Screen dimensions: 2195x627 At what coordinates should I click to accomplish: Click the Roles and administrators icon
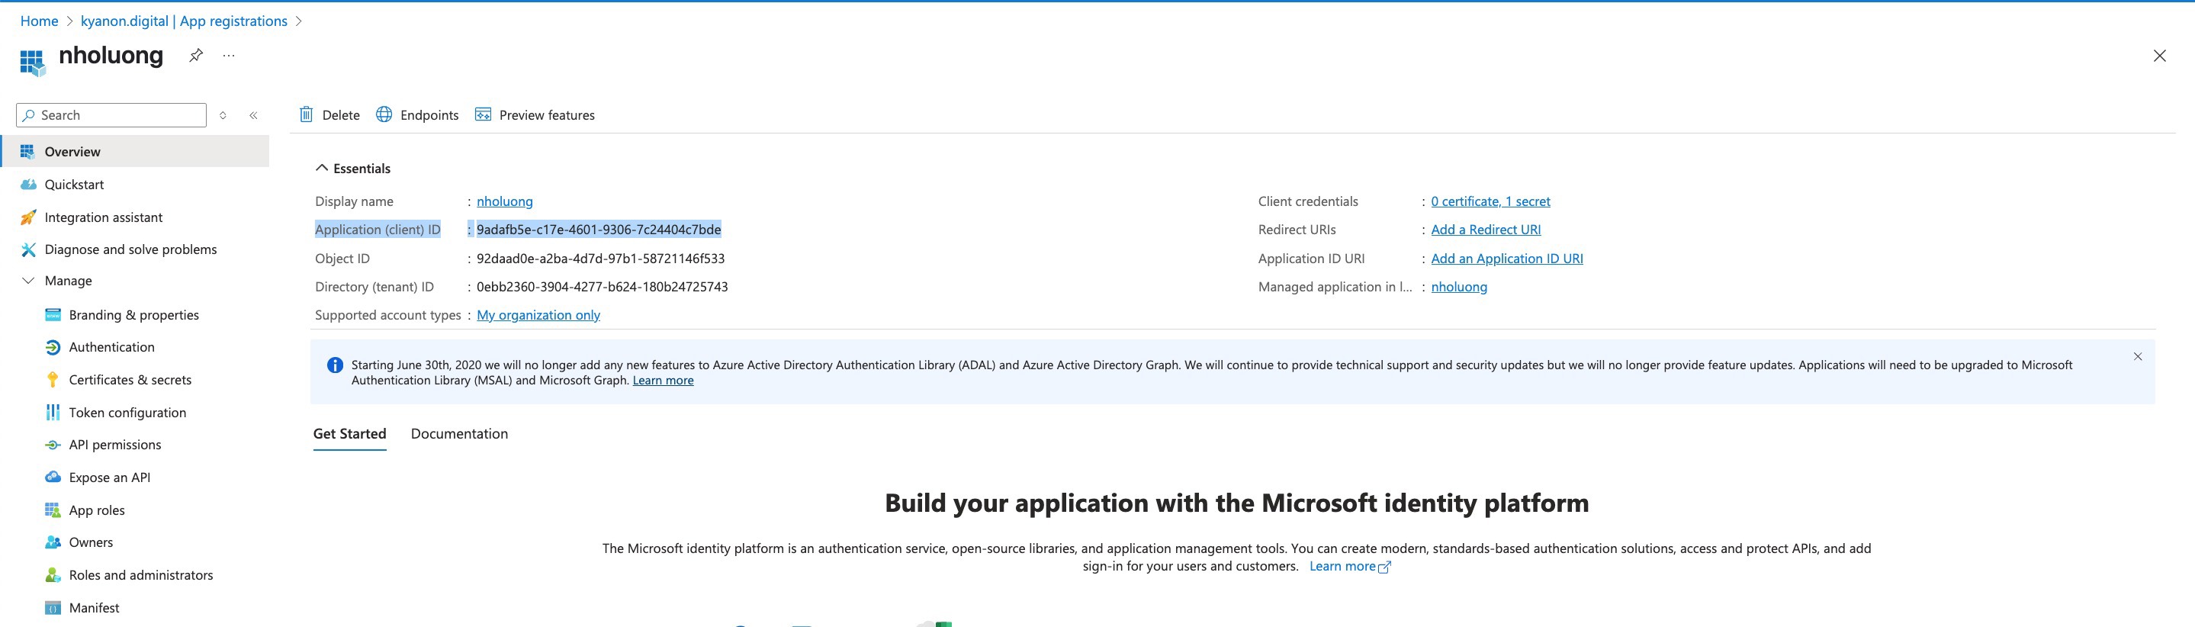(x=53, y=575)
